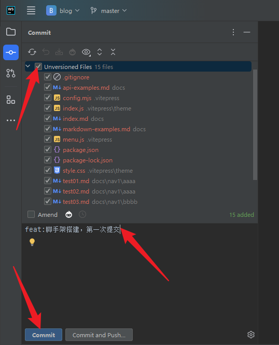This screenshot has height=345, width=279.
Task: Click the Commit button
Action: click(x=44, y=335)
